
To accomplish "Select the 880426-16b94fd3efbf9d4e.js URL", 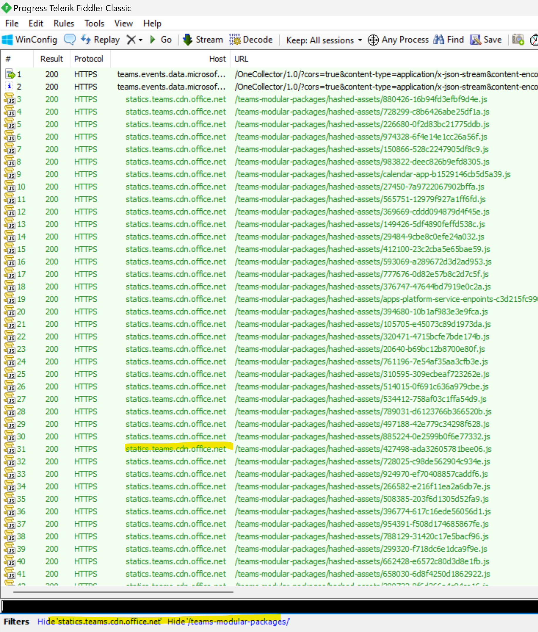I will coord(361,99).
